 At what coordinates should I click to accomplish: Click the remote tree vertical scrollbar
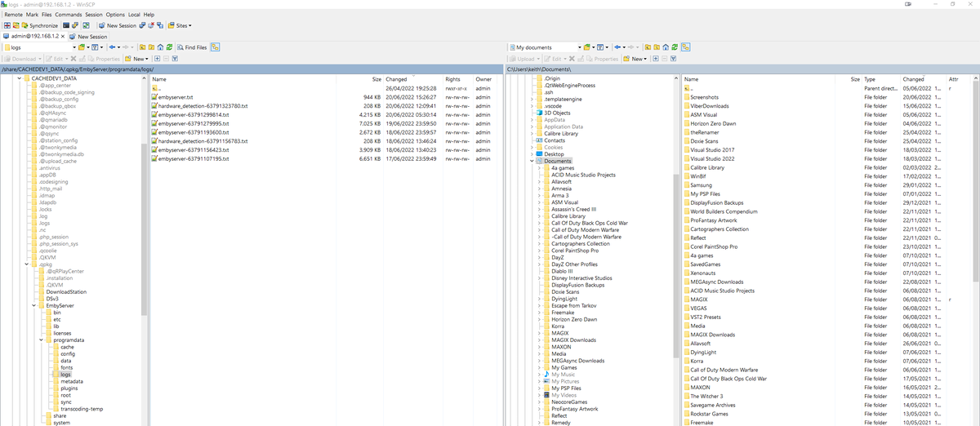tap(144, 229)
